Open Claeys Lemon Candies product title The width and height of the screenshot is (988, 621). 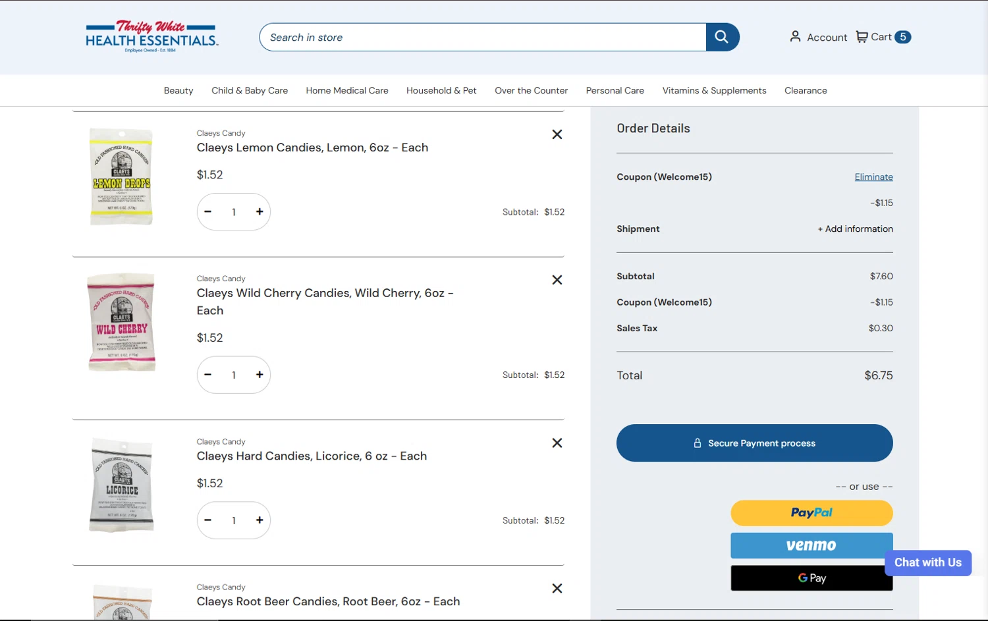point(312,148)
